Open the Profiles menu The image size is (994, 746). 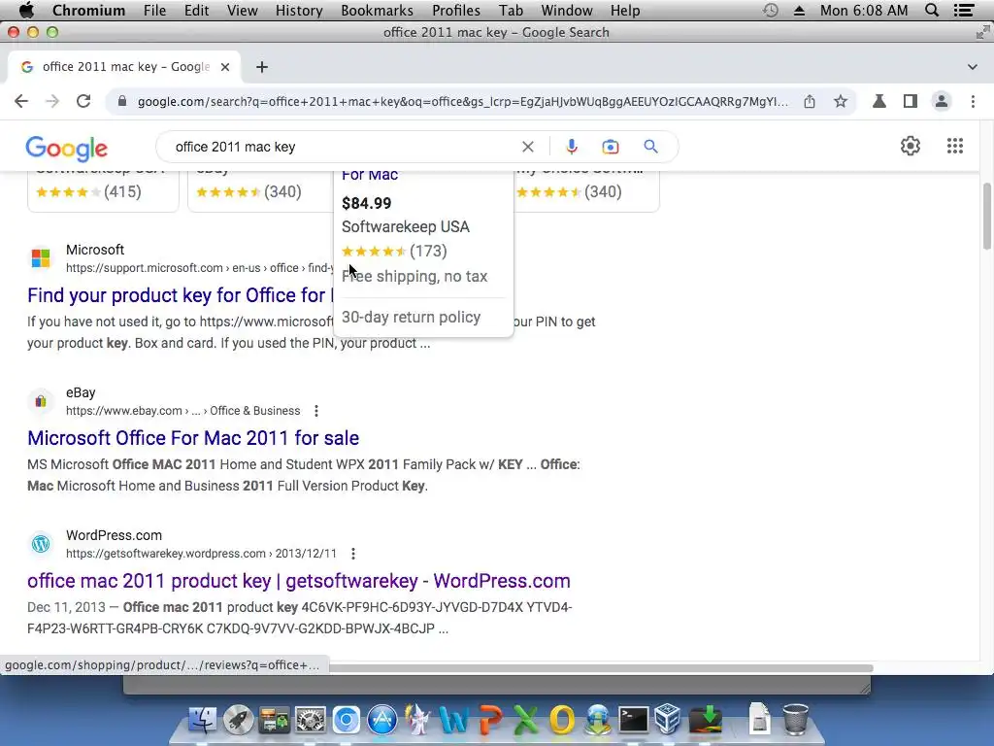(x=456, y=10)
